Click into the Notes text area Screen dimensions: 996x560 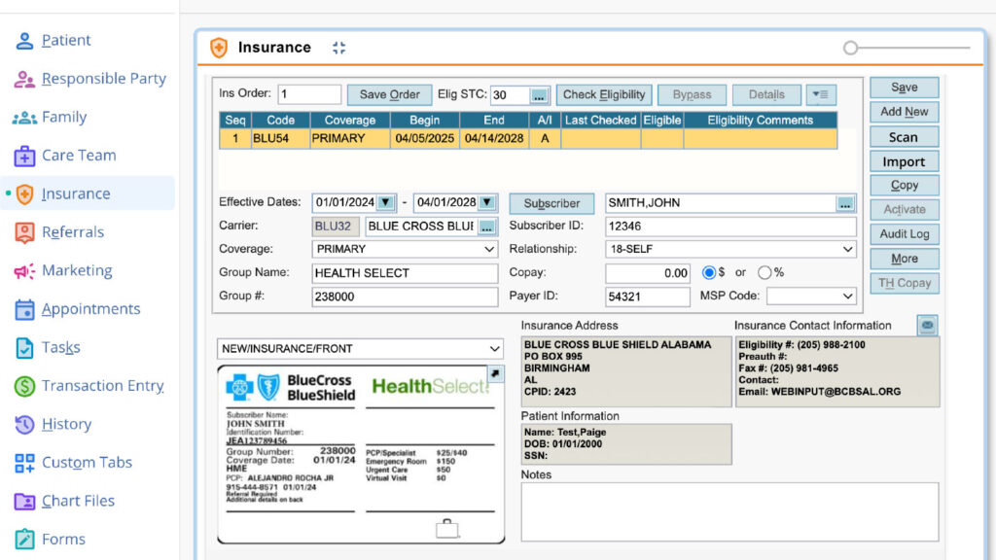pyautogui.click(x=729, y=512)
